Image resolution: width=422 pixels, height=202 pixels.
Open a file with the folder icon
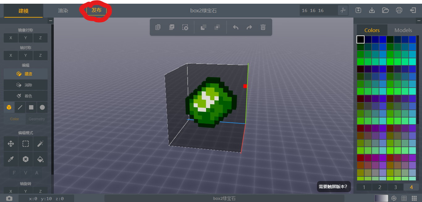click(386, 10)
